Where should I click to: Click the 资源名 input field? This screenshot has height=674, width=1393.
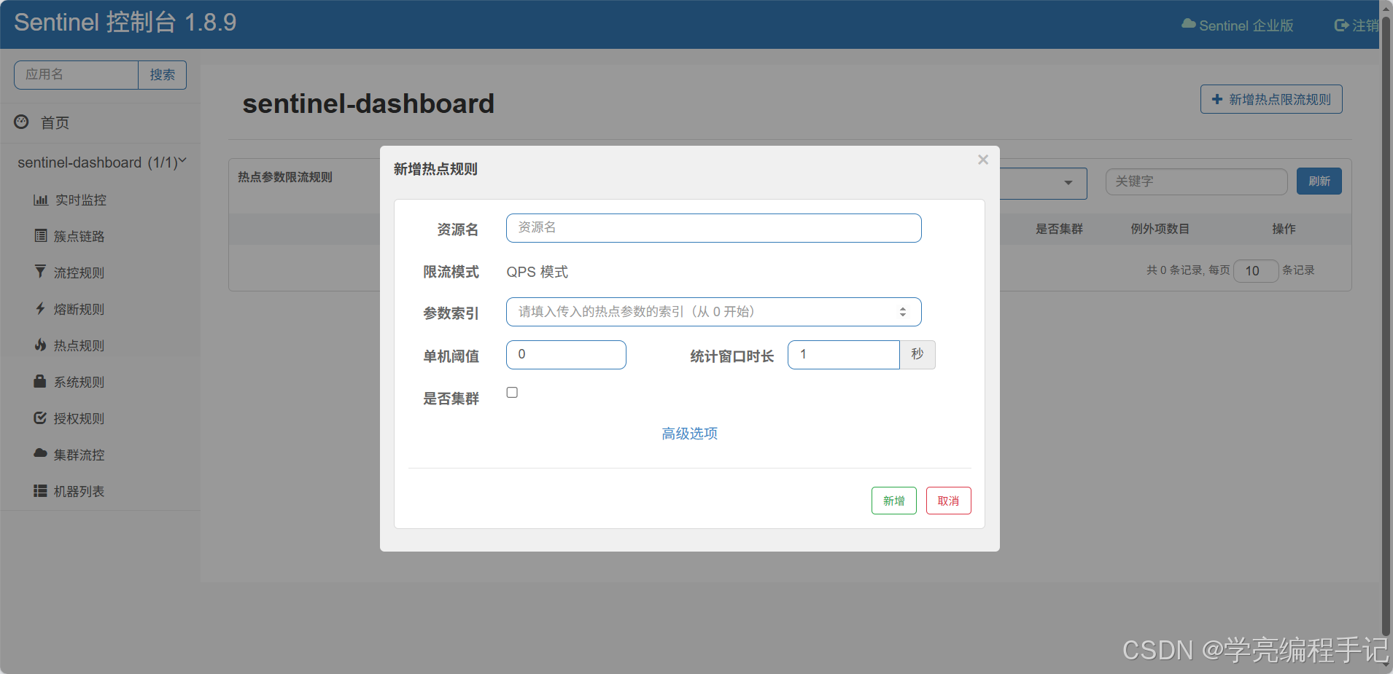[x=713, y=228]
